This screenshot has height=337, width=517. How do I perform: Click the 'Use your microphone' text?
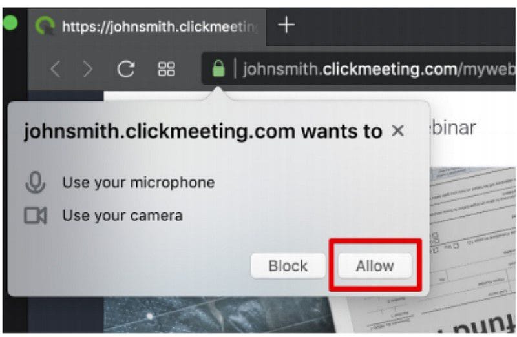(x=138, y=182)
